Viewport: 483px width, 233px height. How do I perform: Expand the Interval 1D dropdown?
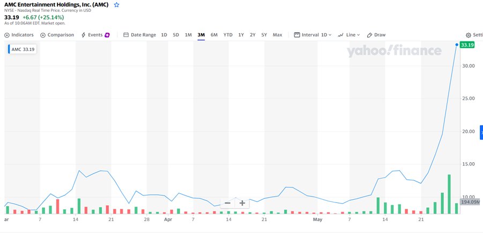coord(313,35)
